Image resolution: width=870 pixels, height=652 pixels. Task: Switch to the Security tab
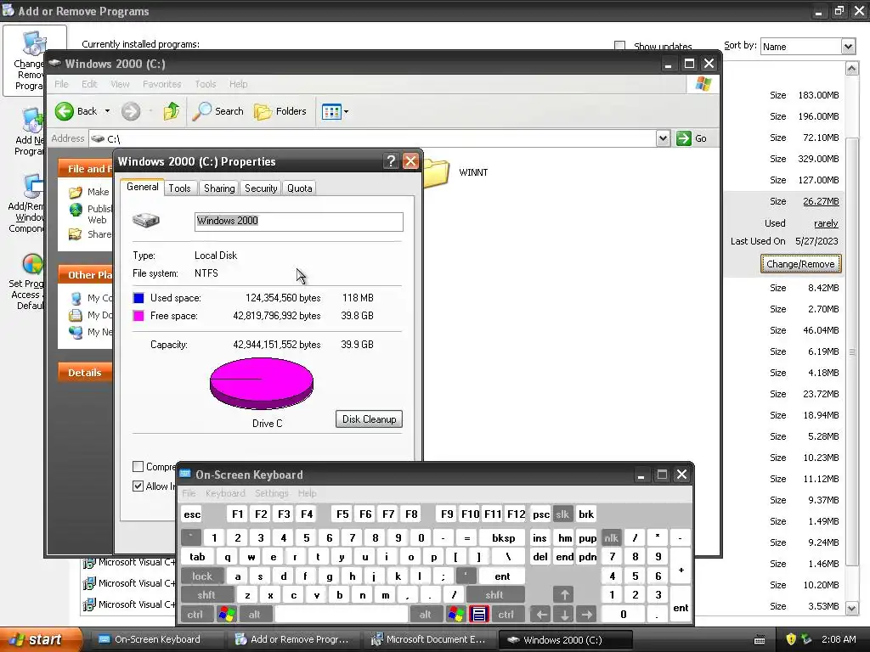pos(261,188)
